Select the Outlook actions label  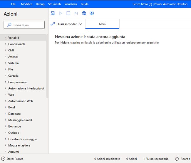[14, 133]
